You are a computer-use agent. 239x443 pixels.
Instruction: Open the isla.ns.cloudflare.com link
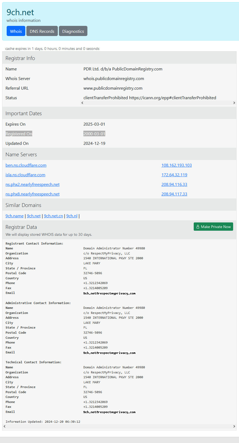(25, 175)
